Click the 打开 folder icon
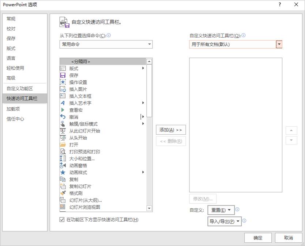The height and width of the screenshot is (246, 305). [x=63, y=145]
